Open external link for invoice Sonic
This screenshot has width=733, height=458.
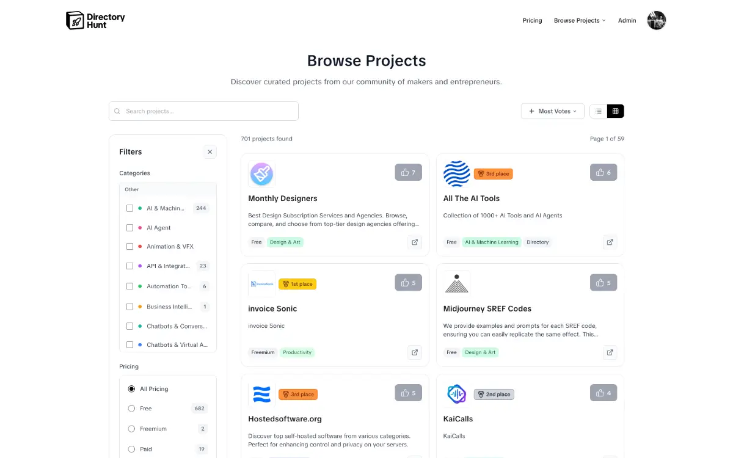coord(415,352)
